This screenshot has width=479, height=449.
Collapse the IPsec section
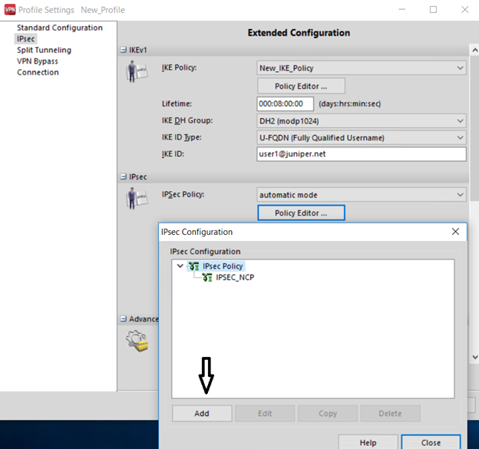124,177
